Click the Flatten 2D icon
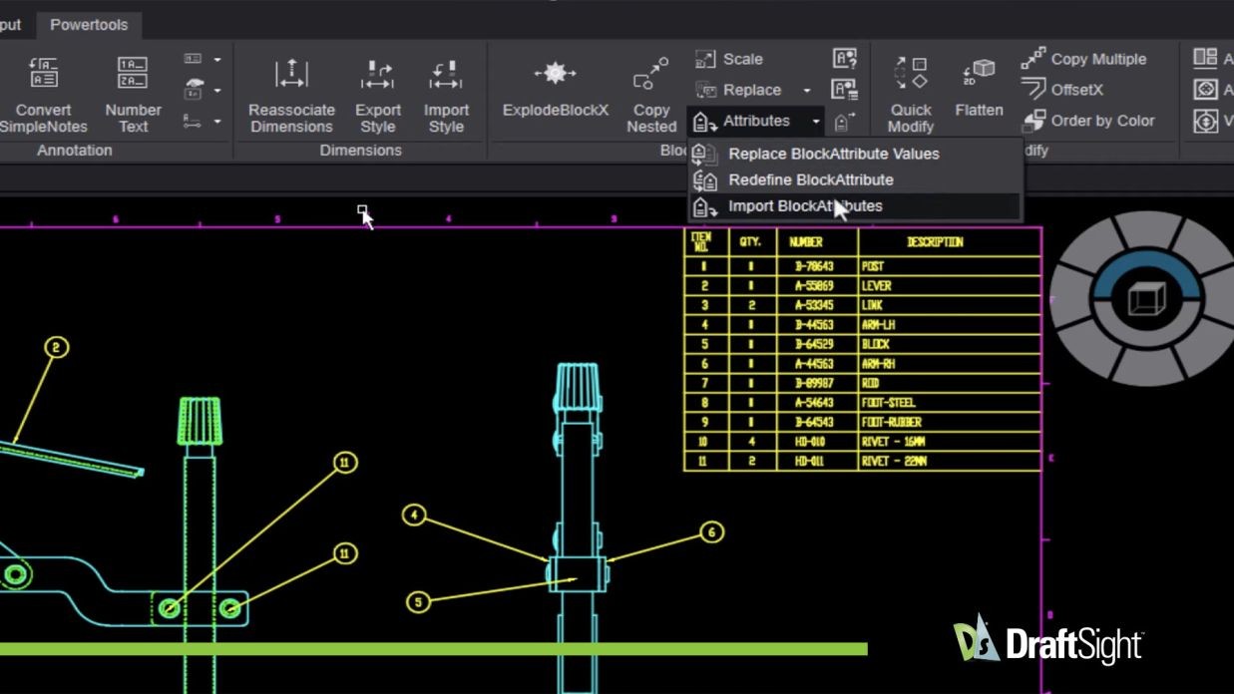The width and height of the screenshot is (1234, 694). pos(979,74)
